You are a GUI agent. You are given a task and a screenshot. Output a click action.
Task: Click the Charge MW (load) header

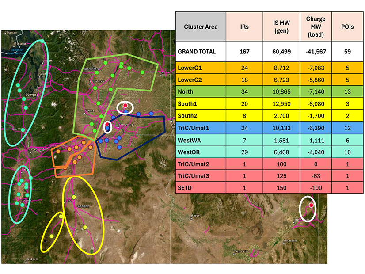point(316,27)
